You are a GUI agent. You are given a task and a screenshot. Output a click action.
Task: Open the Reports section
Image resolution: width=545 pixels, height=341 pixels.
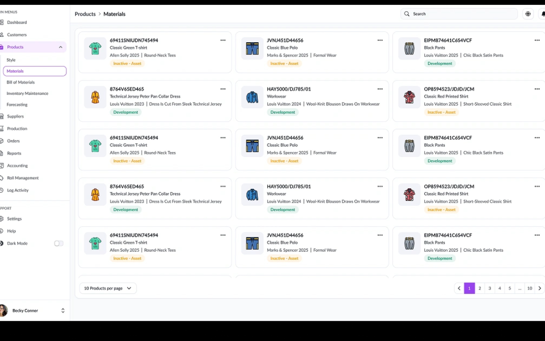pyautogui.click(x=14, y=153)
